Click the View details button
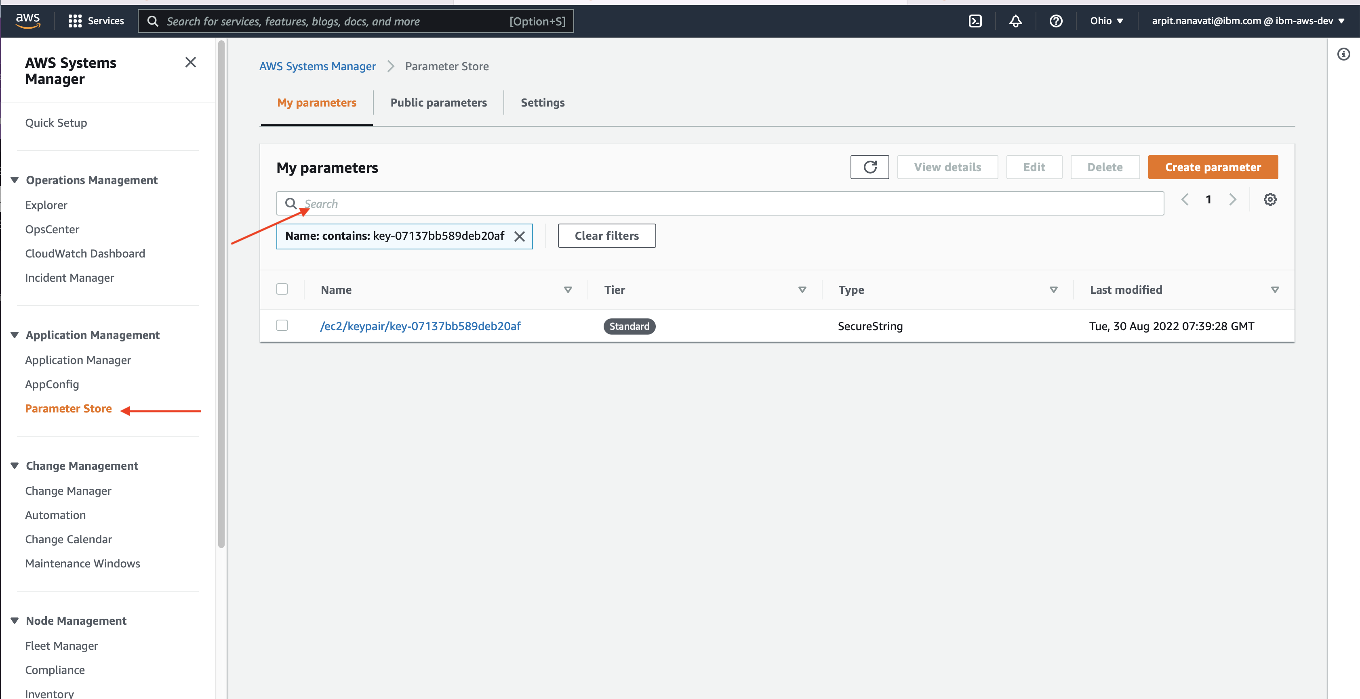The width and height of the screenshot is (1360, 699). (x=947, y=167)
